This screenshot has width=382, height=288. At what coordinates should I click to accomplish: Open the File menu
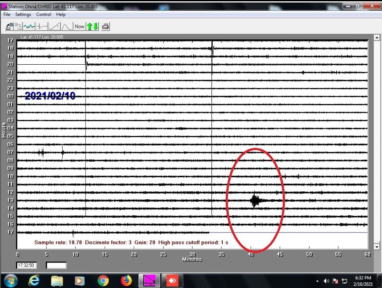pos(6,14)
